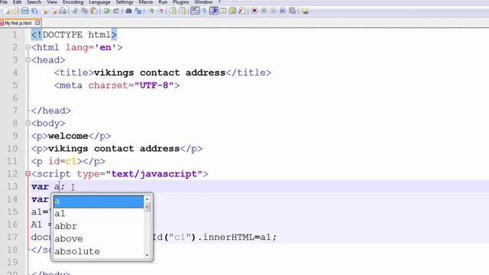Click the Zoom In toolbar icon
The image size is (489, 275).
(152, 11)
